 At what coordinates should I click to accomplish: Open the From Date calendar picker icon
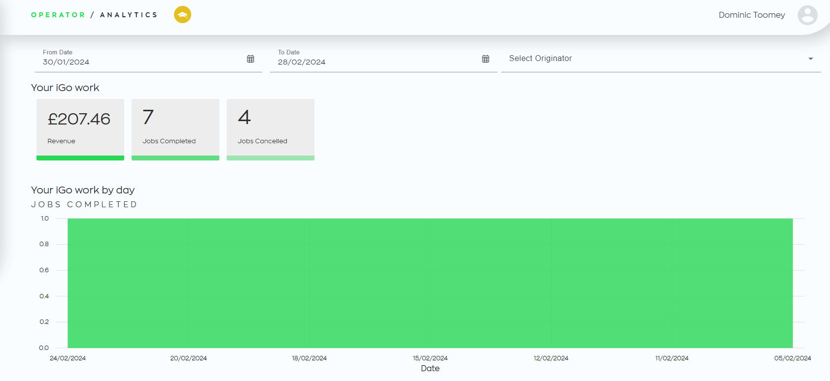click(x=250, y=59)
